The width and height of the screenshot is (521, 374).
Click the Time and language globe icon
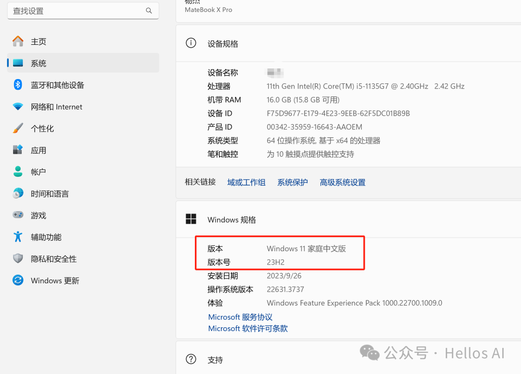18,193
